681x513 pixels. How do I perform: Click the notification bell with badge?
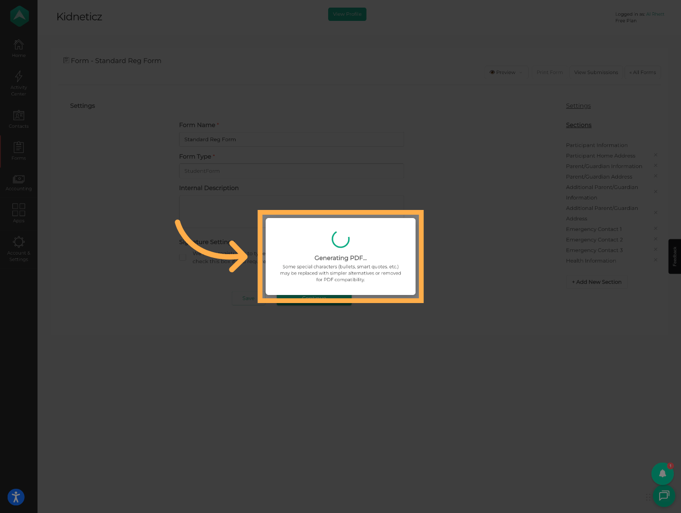click(662, 474)
